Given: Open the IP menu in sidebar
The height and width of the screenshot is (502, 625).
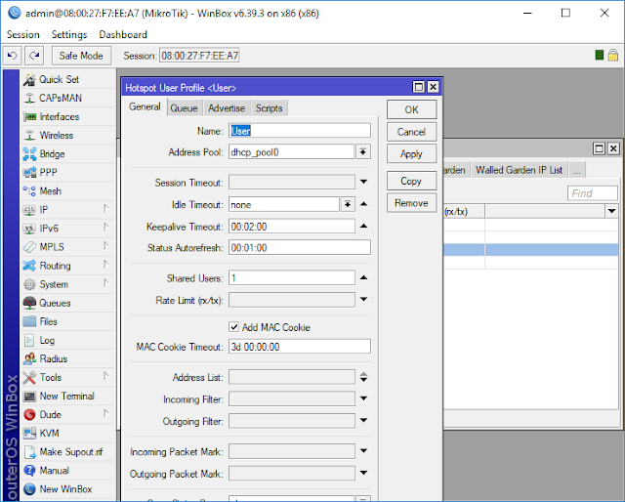Looking at the screenshot, I should (x=67, y=210).
